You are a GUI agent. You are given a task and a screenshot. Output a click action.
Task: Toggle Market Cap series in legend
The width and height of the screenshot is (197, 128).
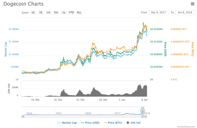[67, 123]
